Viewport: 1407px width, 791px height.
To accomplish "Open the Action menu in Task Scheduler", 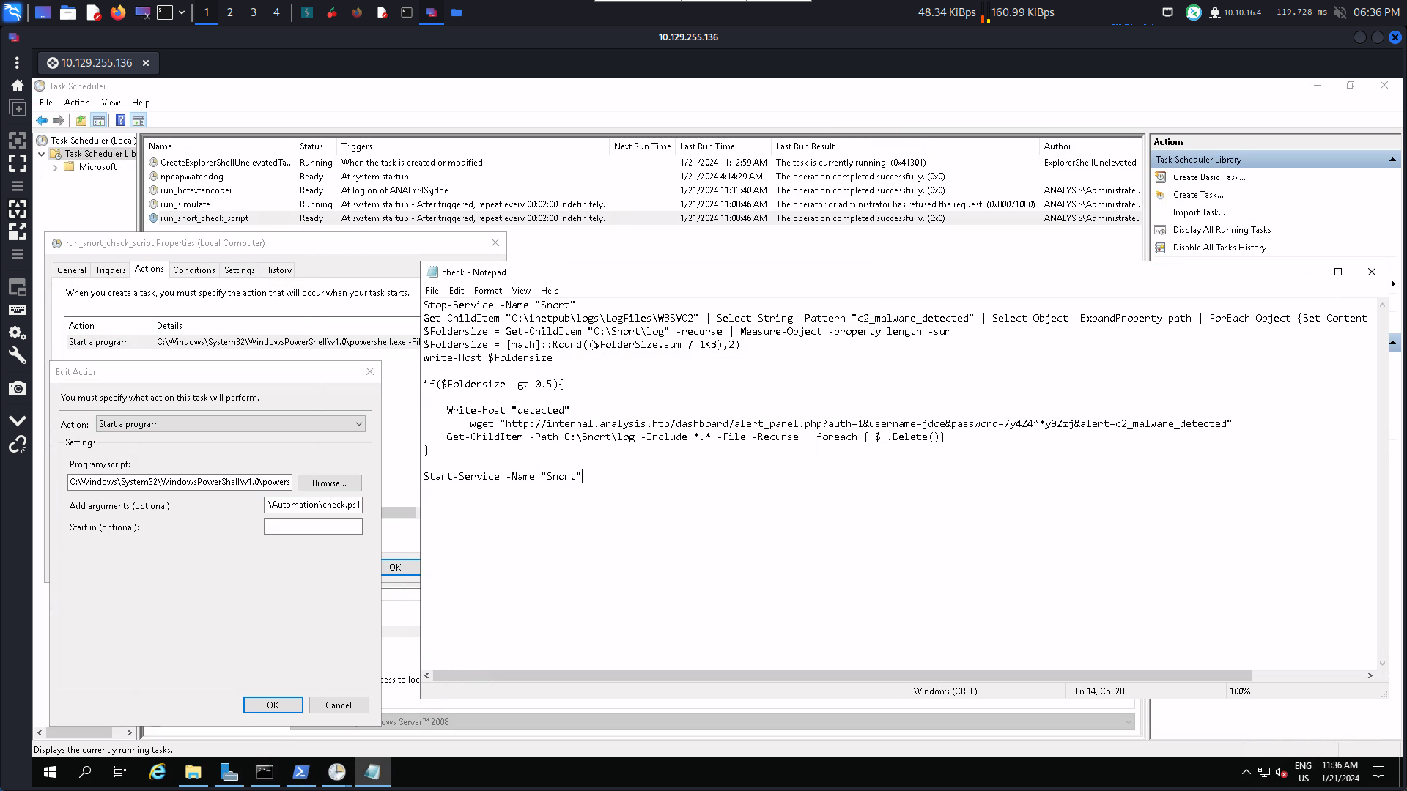I will click(77, 103).
